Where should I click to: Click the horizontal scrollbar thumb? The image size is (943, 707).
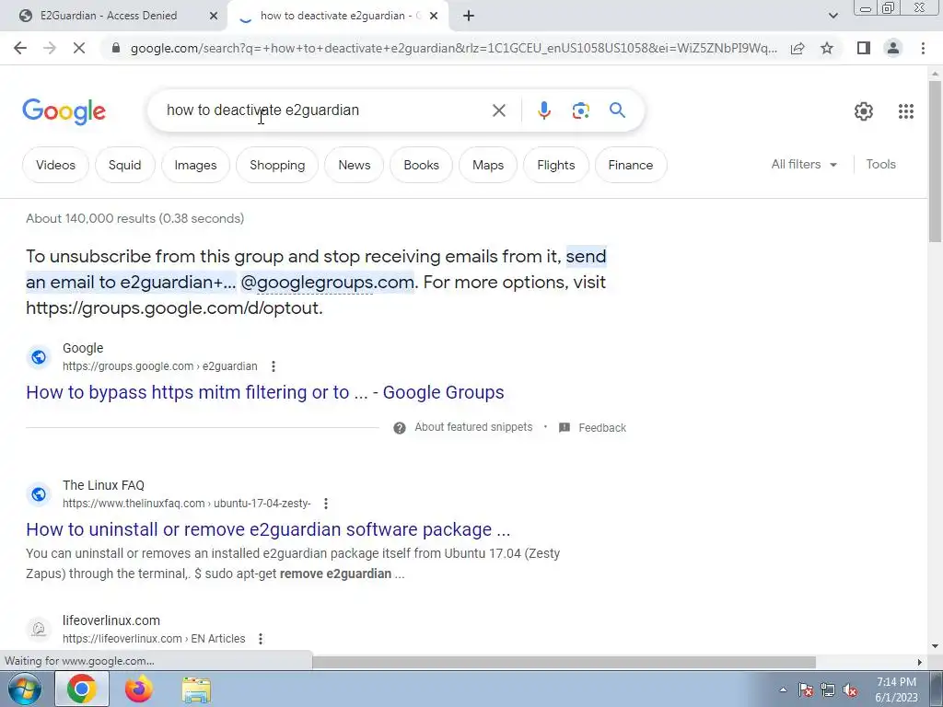tap(564, 662)
